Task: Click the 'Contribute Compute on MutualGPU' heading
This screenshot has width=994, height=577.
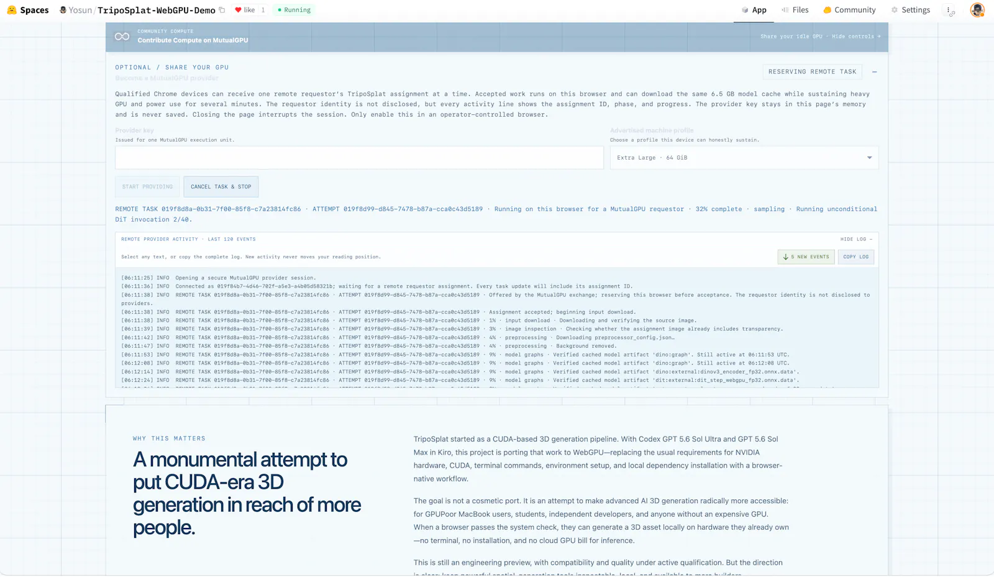Action: 193,40
